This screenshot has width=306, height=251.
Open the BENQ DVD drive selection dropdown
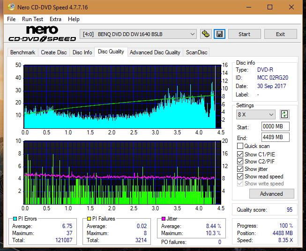138,34
